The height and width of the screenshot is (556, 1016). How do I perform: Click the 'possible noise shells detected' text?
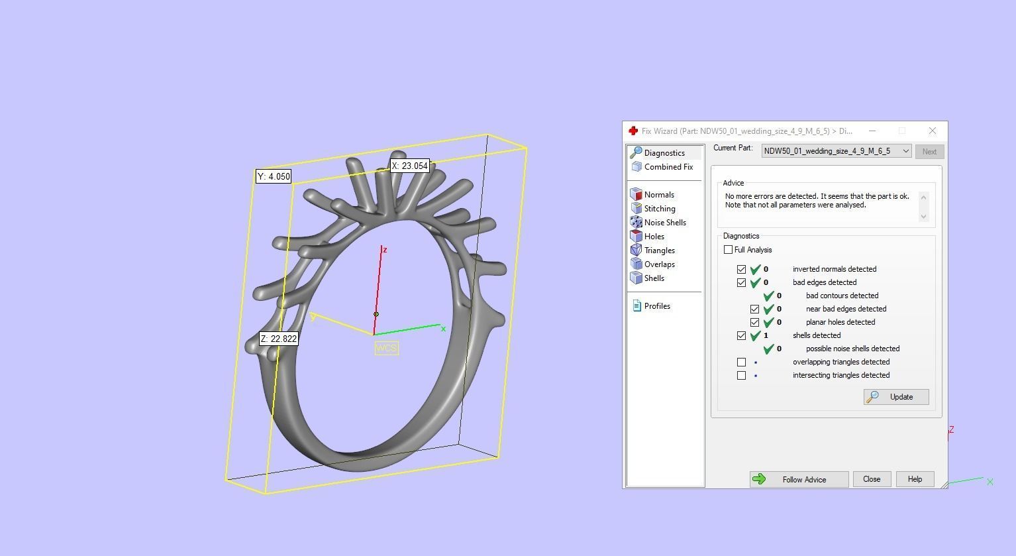coord(852,349)
